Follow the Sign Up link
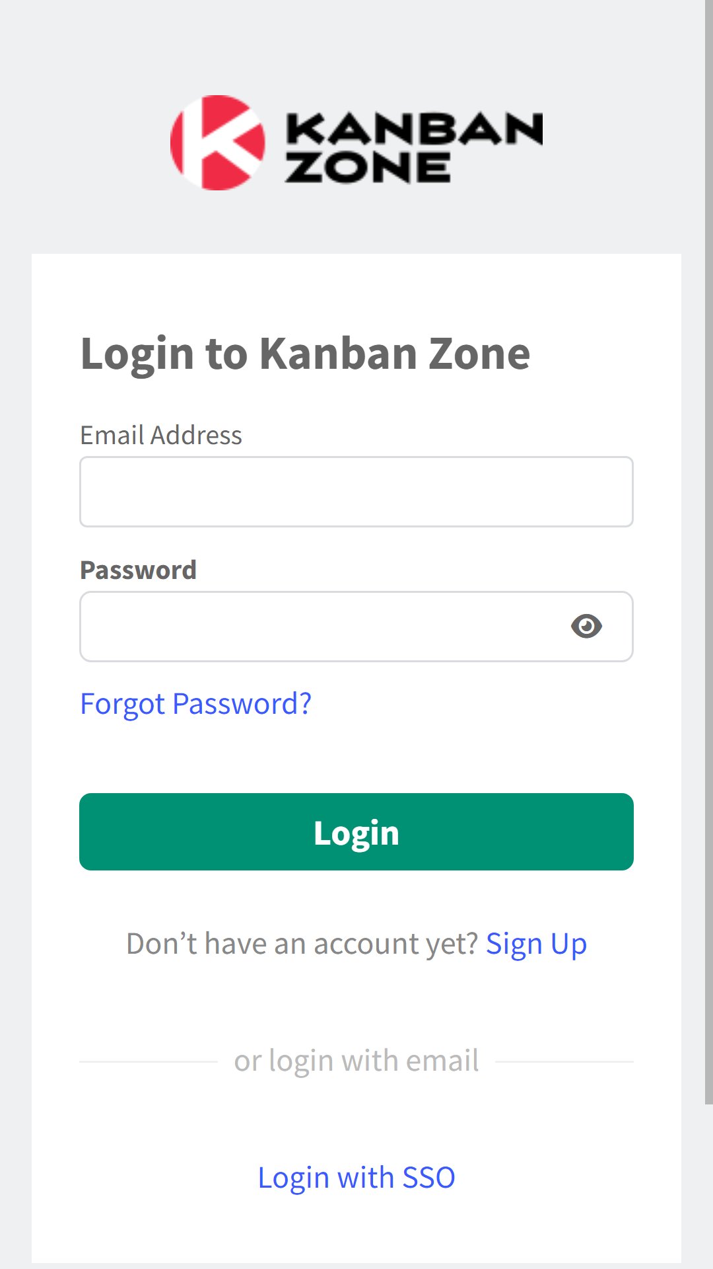 click(x=536, y=944)
